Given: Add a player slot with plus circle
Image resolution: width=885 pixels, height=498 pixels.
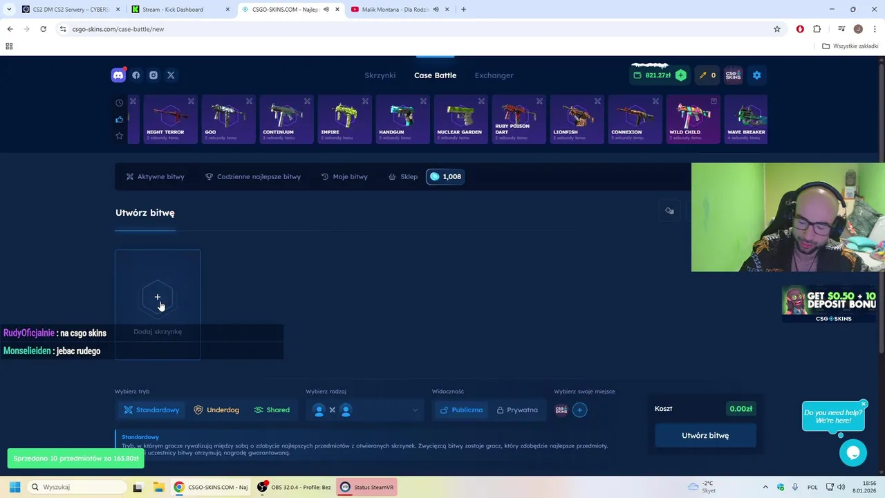Looking at the screenshot, I should (579, 410).
